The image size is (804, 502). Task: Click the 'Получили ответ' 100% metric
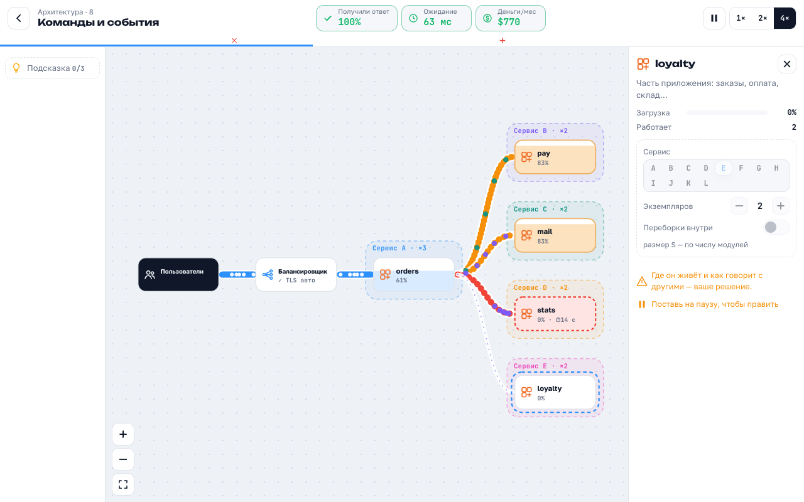point(357,18)
